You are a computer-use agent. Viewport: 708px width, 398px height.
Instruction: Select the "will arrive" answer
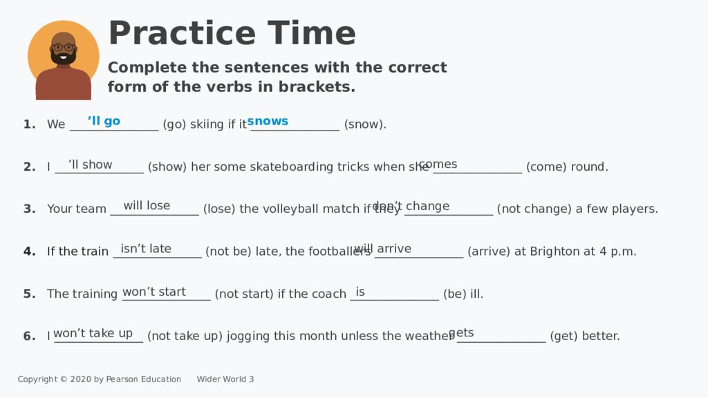(x=382, y=249)
